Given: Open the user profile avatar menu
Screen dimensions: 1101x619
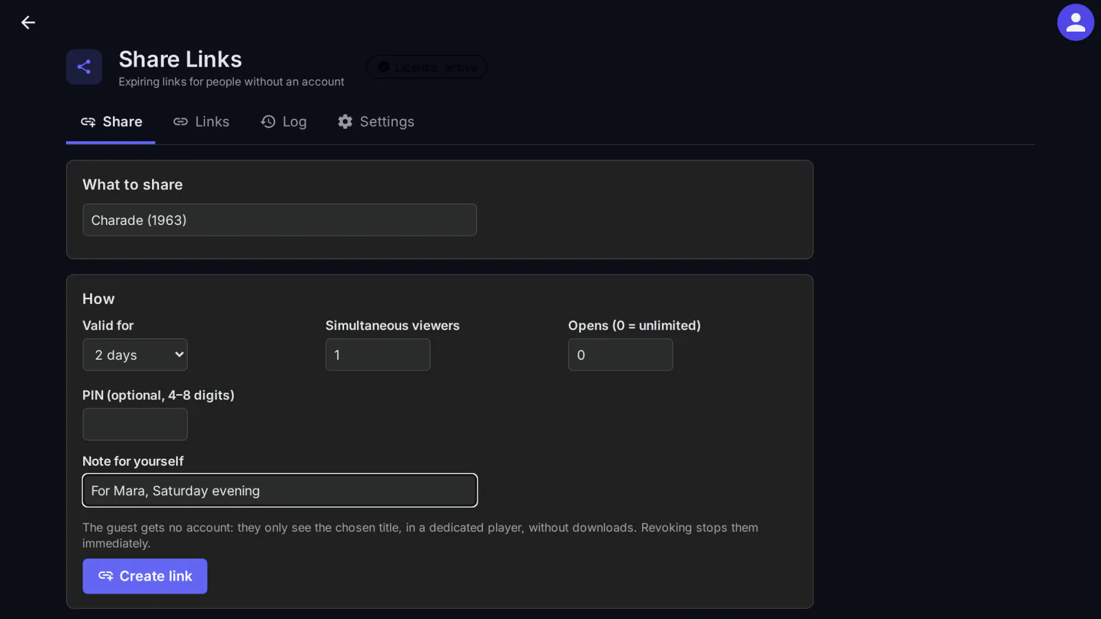Looking at the screenshot, I should [1076, 23].
